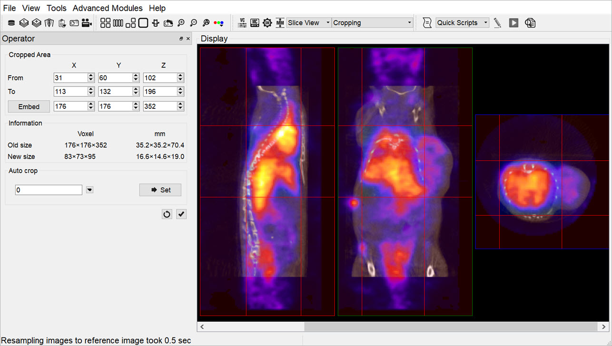Float the Operator panel

pos(181,39)
